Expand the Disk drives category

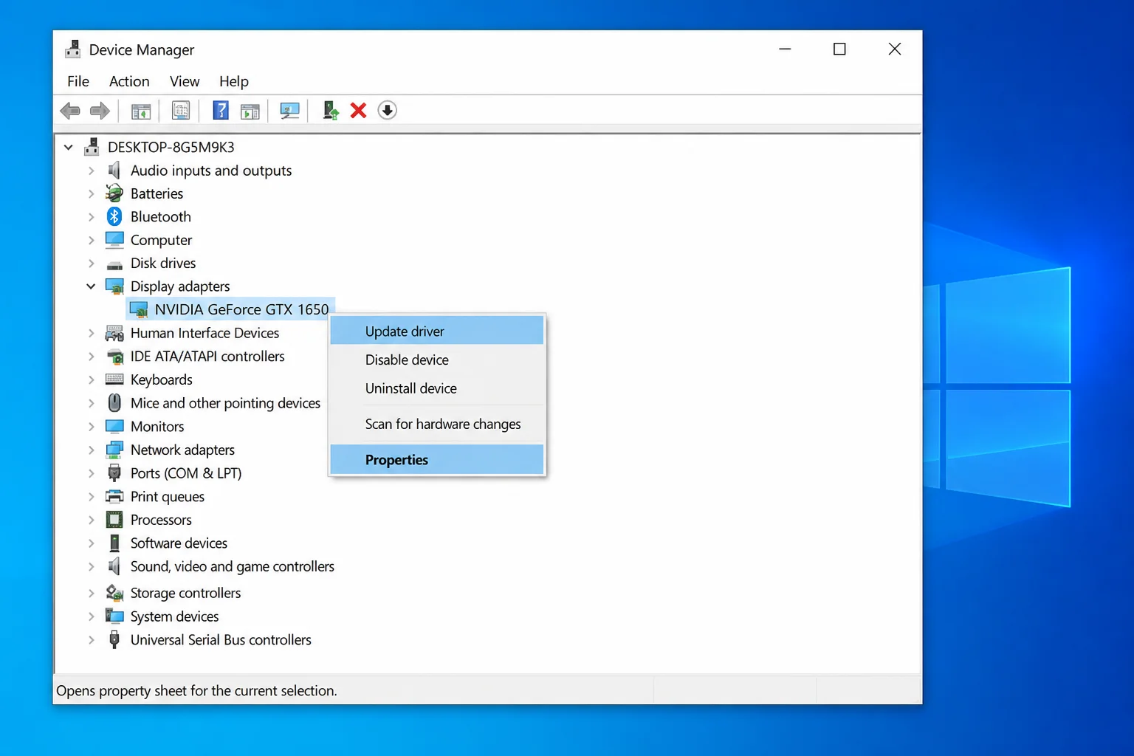(x=91, y=263)
